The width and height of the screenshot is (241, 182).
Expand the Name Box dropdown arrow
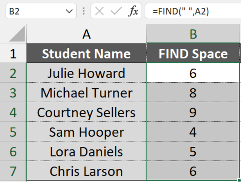69,11
